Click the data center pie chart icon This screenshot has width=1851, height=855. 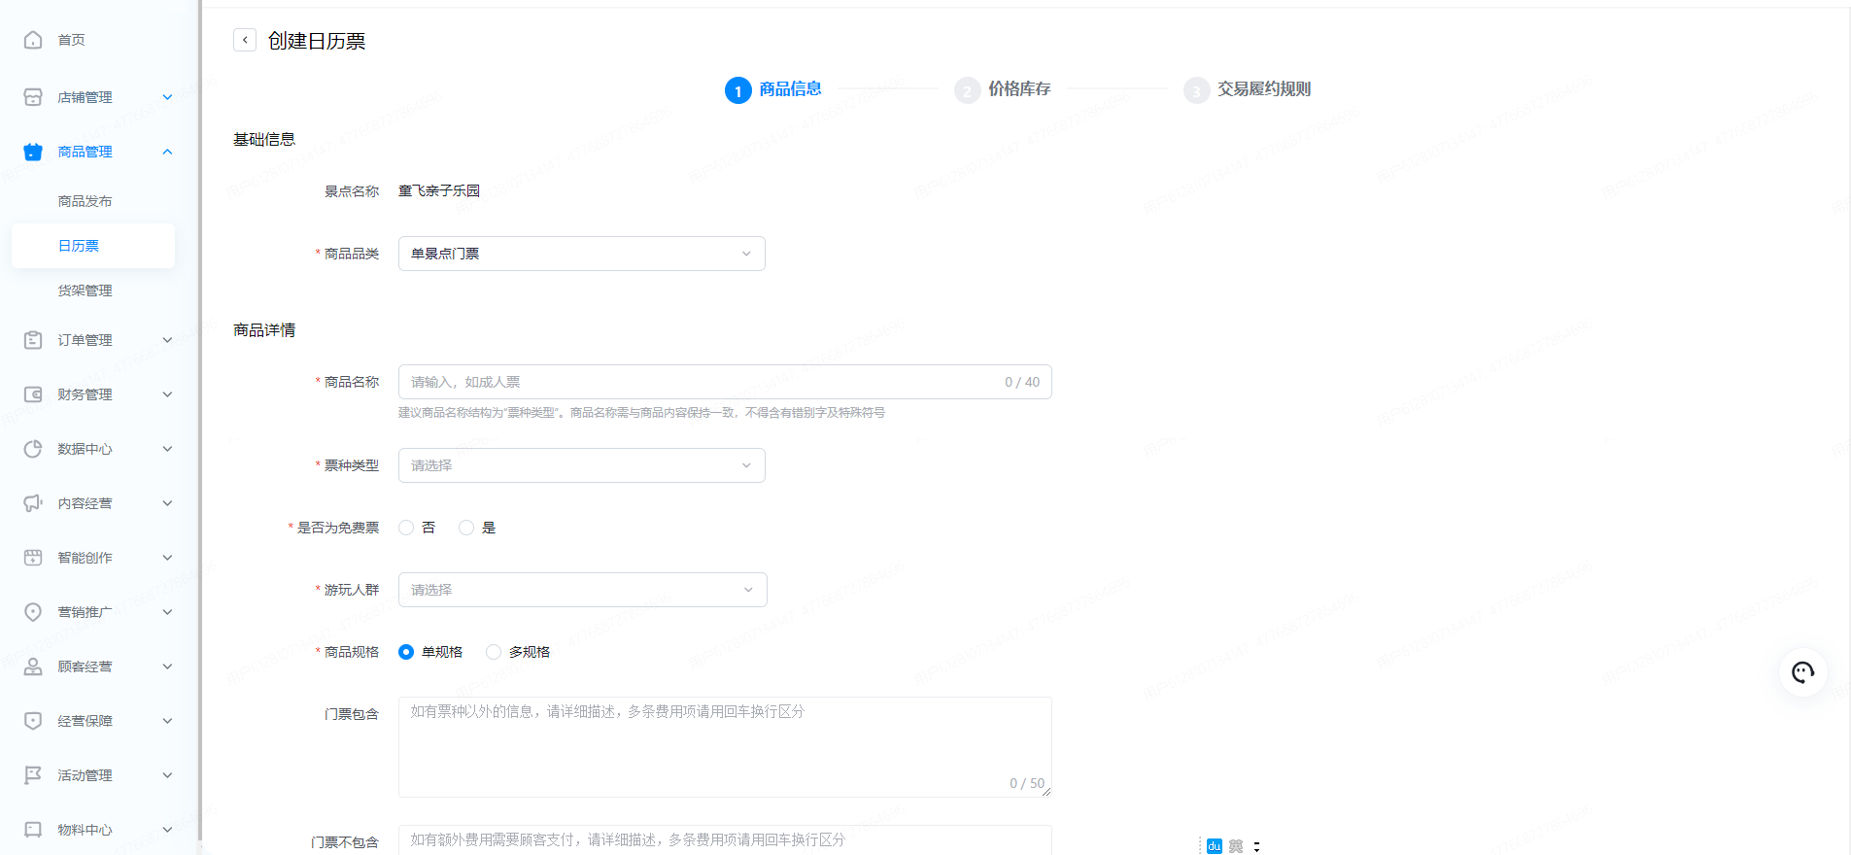(x=33, y=449)
